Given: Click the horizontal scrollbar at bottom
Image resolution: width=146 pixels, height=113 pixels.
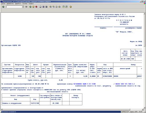Looking at the screenshot, I should [x=72, y=110].
